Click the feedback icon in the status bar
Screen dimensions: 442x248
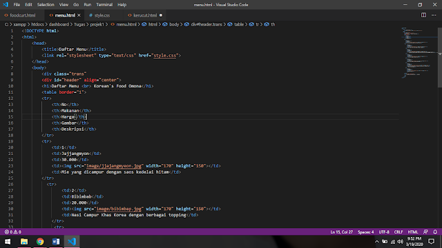[425, 232]
